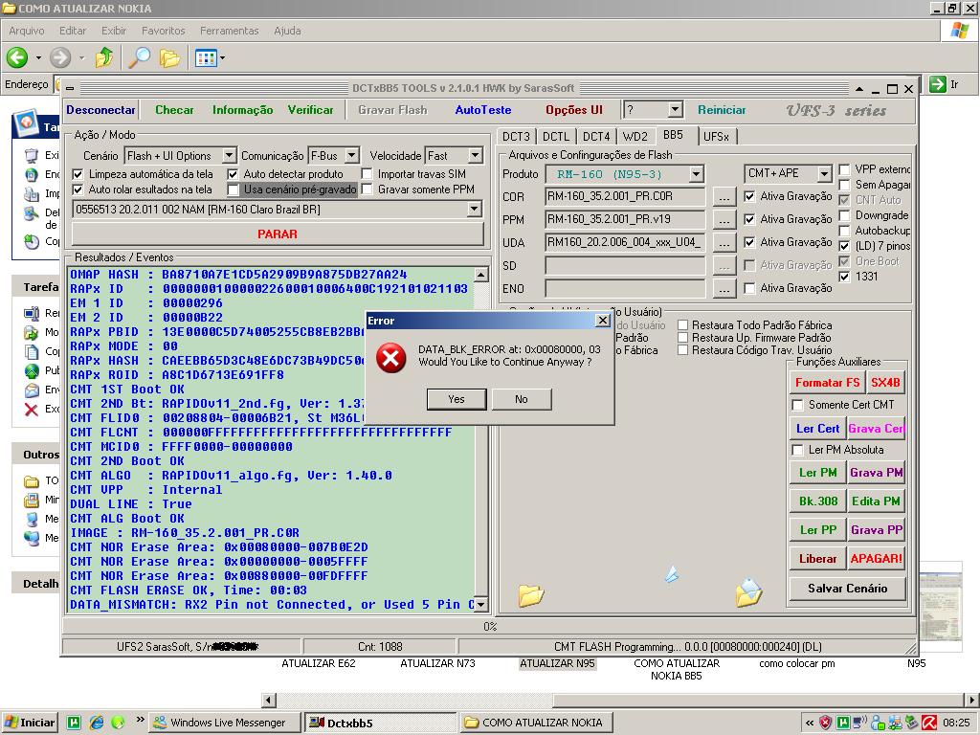The height and width of the screenshot is (735, 980).
Task: Click browse button next to UDA file field
Action: 724,243
